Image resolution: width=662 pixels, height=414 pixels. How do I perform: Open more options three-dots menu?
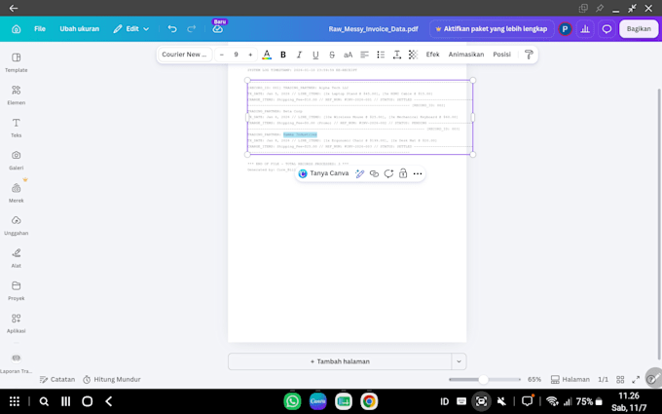(x=418, y=173)
